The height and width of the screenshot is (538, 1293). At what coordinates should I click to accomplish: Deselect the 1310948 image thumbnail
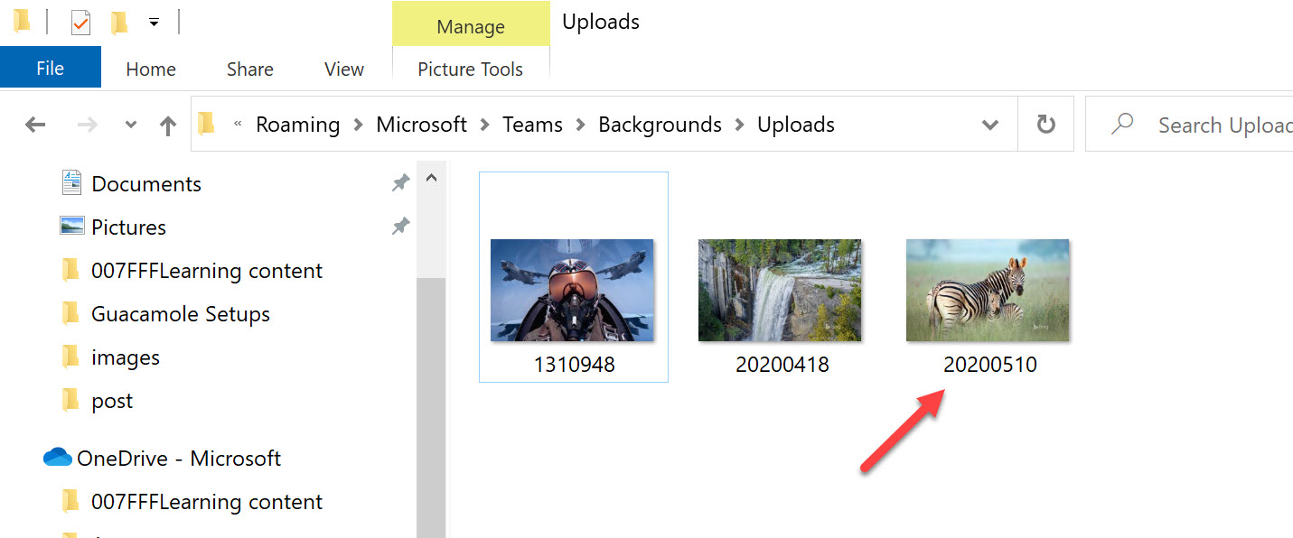click(x=572, y=291)
